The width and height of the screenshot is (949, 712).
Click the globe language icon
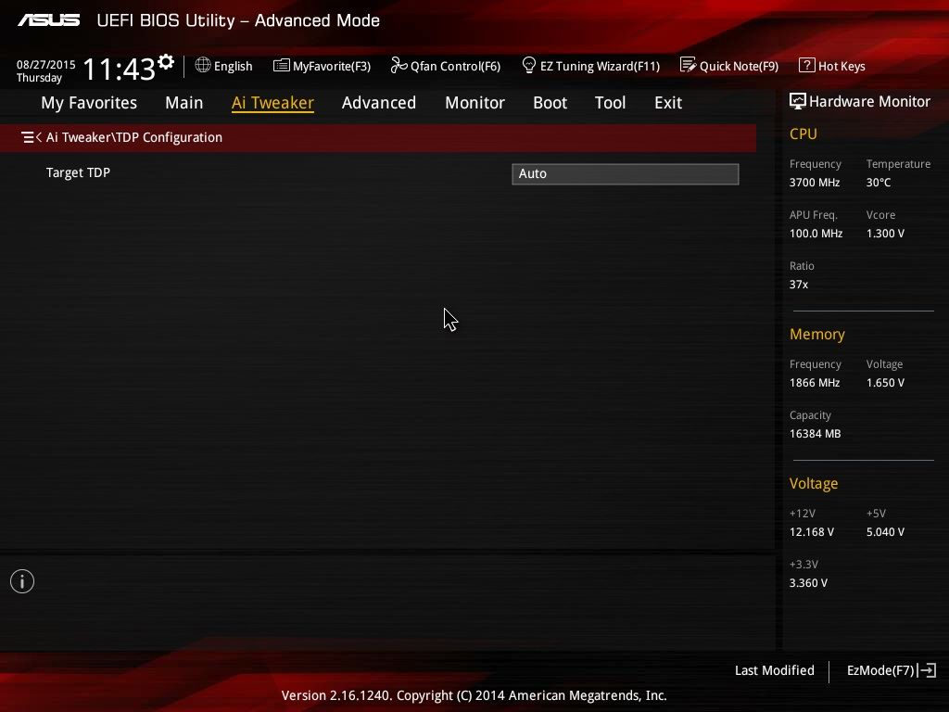203,65
